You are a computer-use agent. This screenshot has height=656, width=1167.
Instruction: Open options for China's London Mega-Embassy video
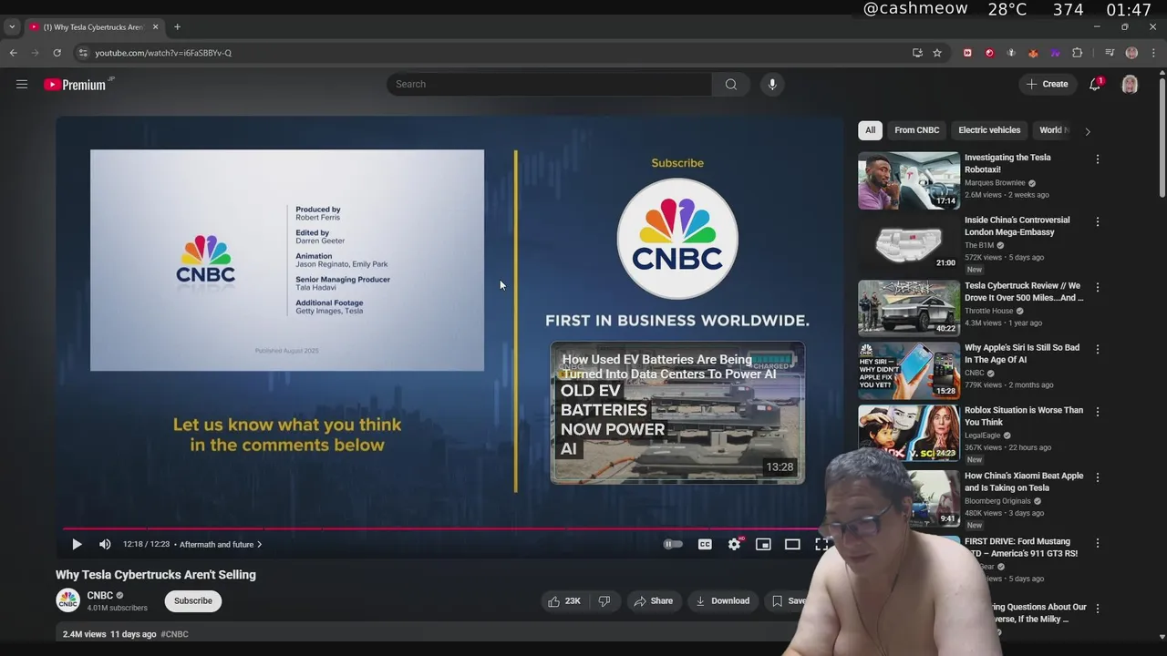(1097, 222)
